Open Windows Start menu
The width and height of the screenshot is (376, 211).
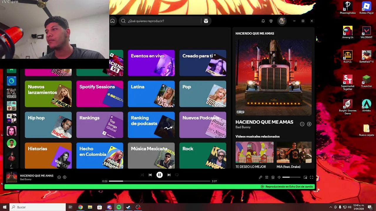[x=4, y=207]
